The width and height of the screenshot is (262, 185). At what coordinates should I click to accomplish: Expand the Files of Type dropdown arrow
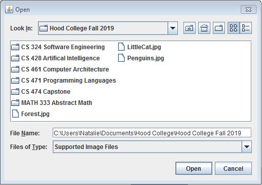pos(247,146)
